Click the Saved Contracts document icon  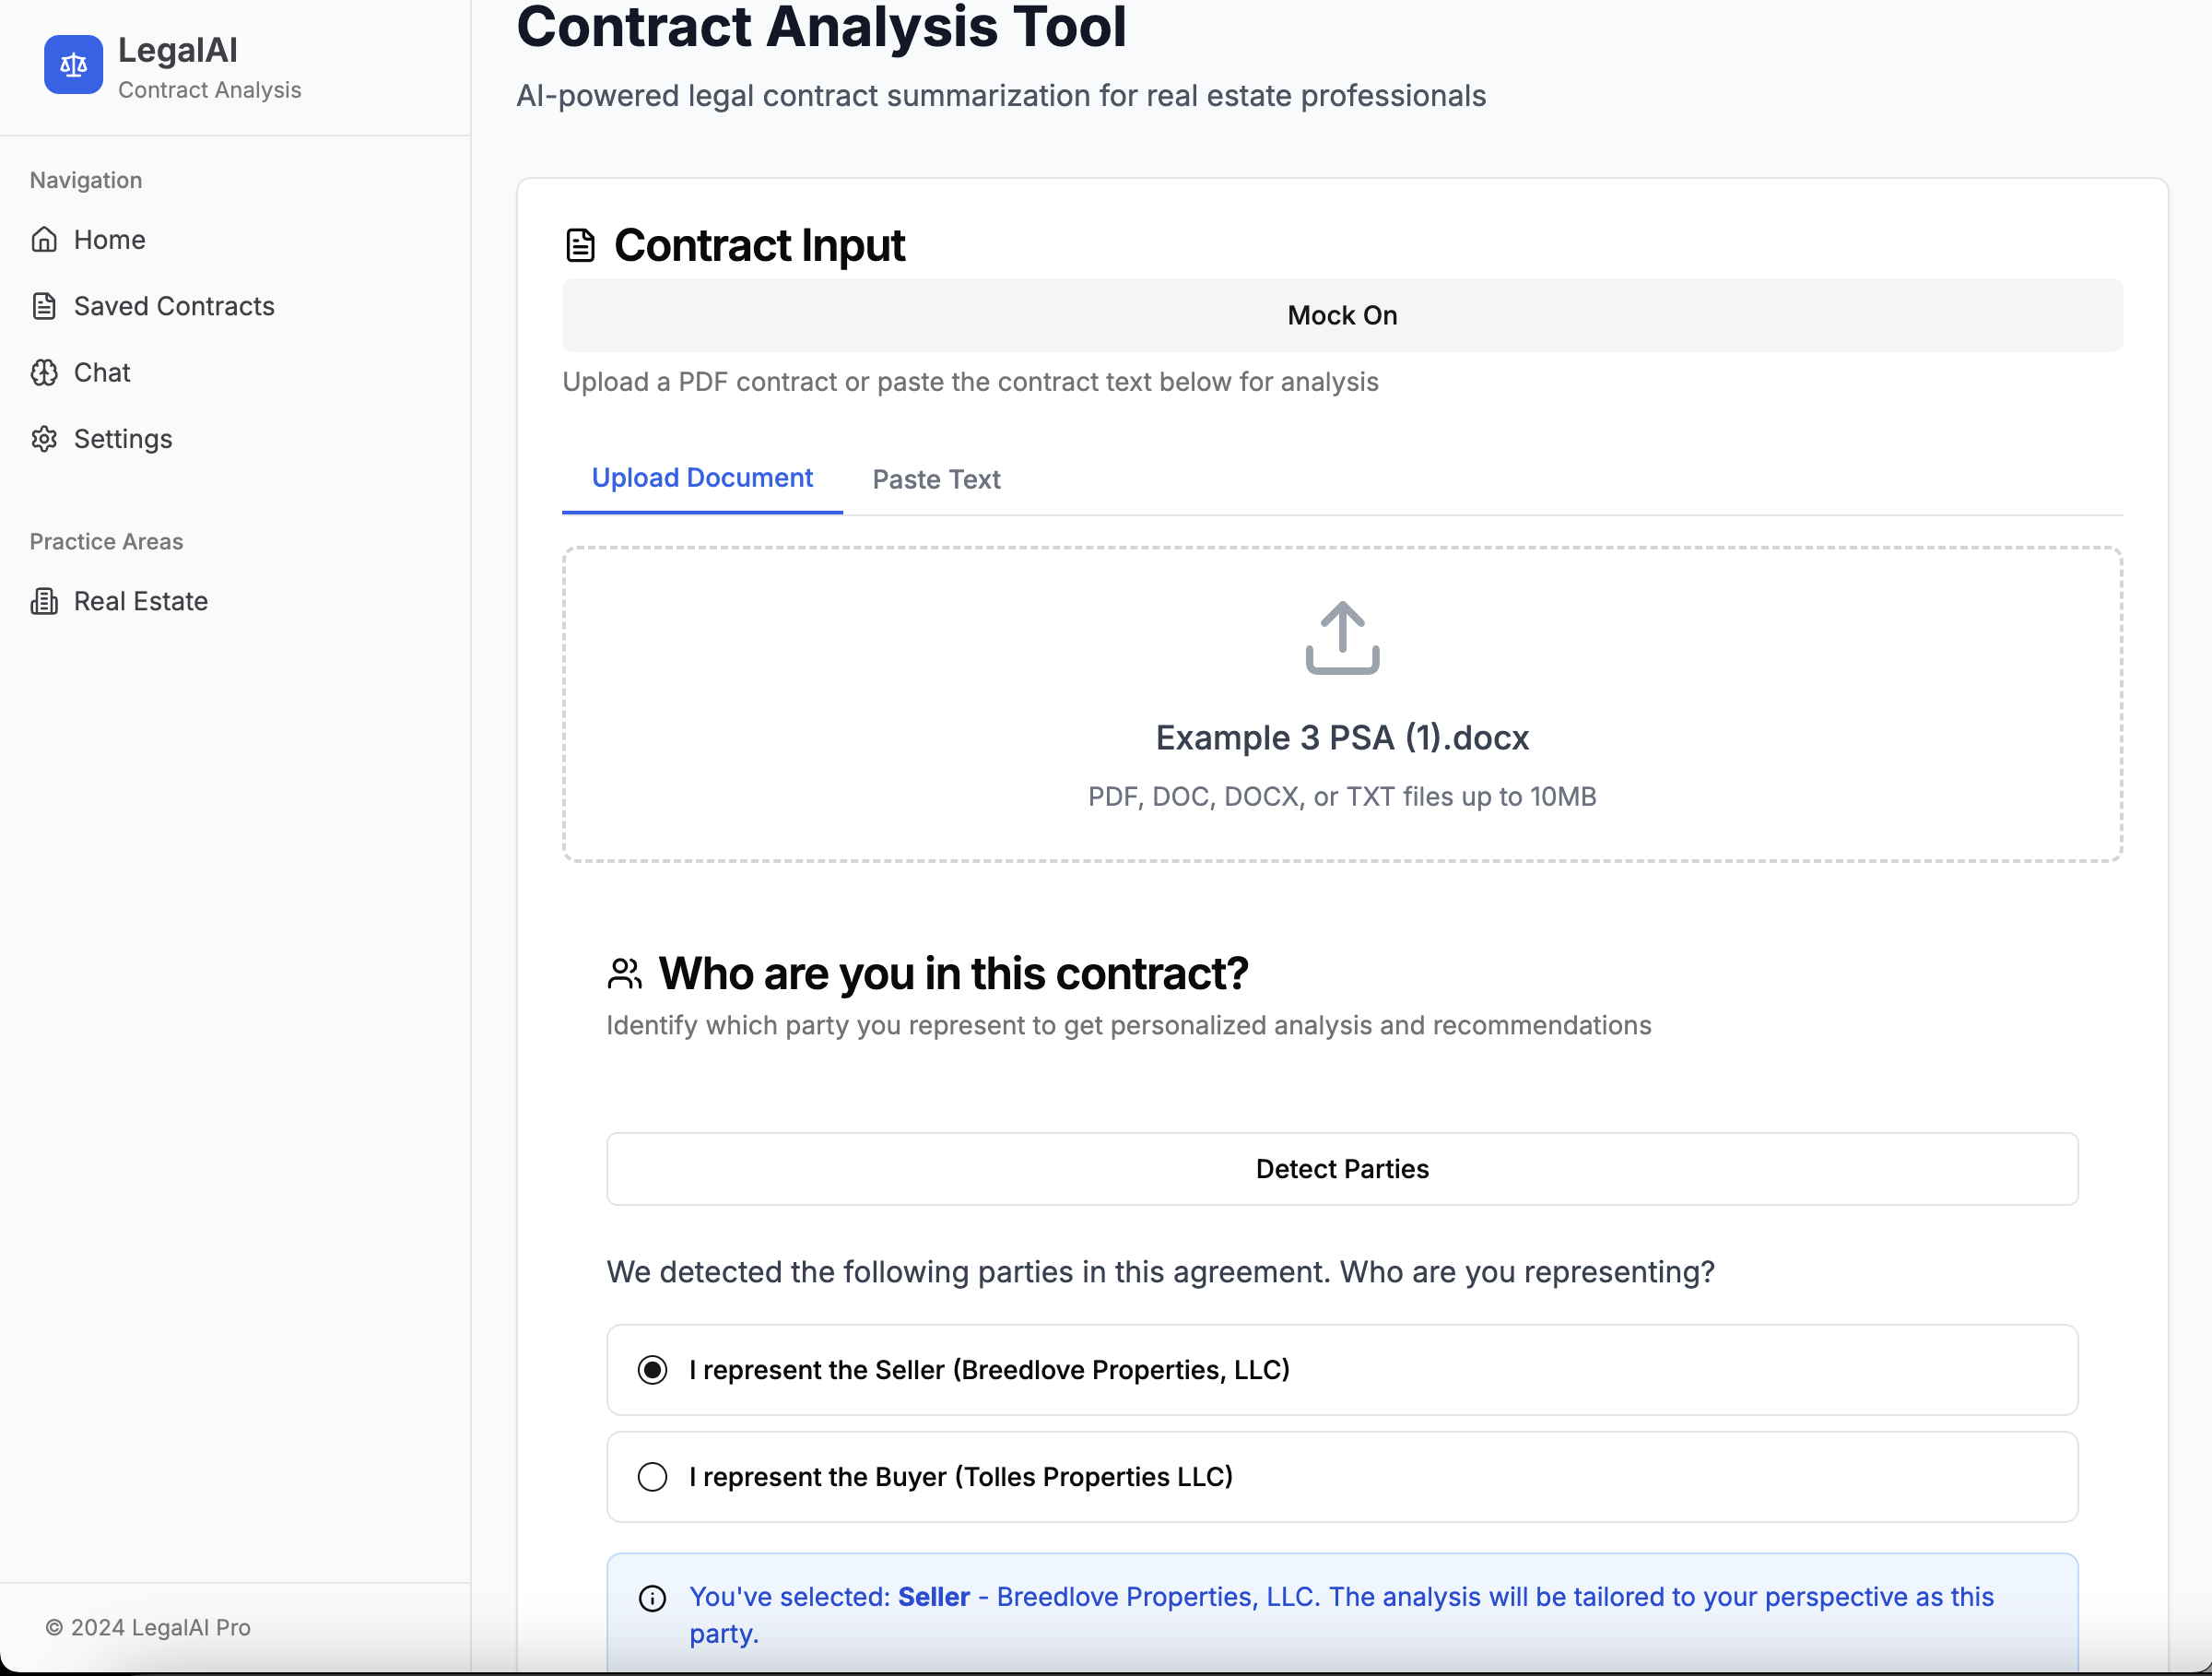click(x=45, y=306)
